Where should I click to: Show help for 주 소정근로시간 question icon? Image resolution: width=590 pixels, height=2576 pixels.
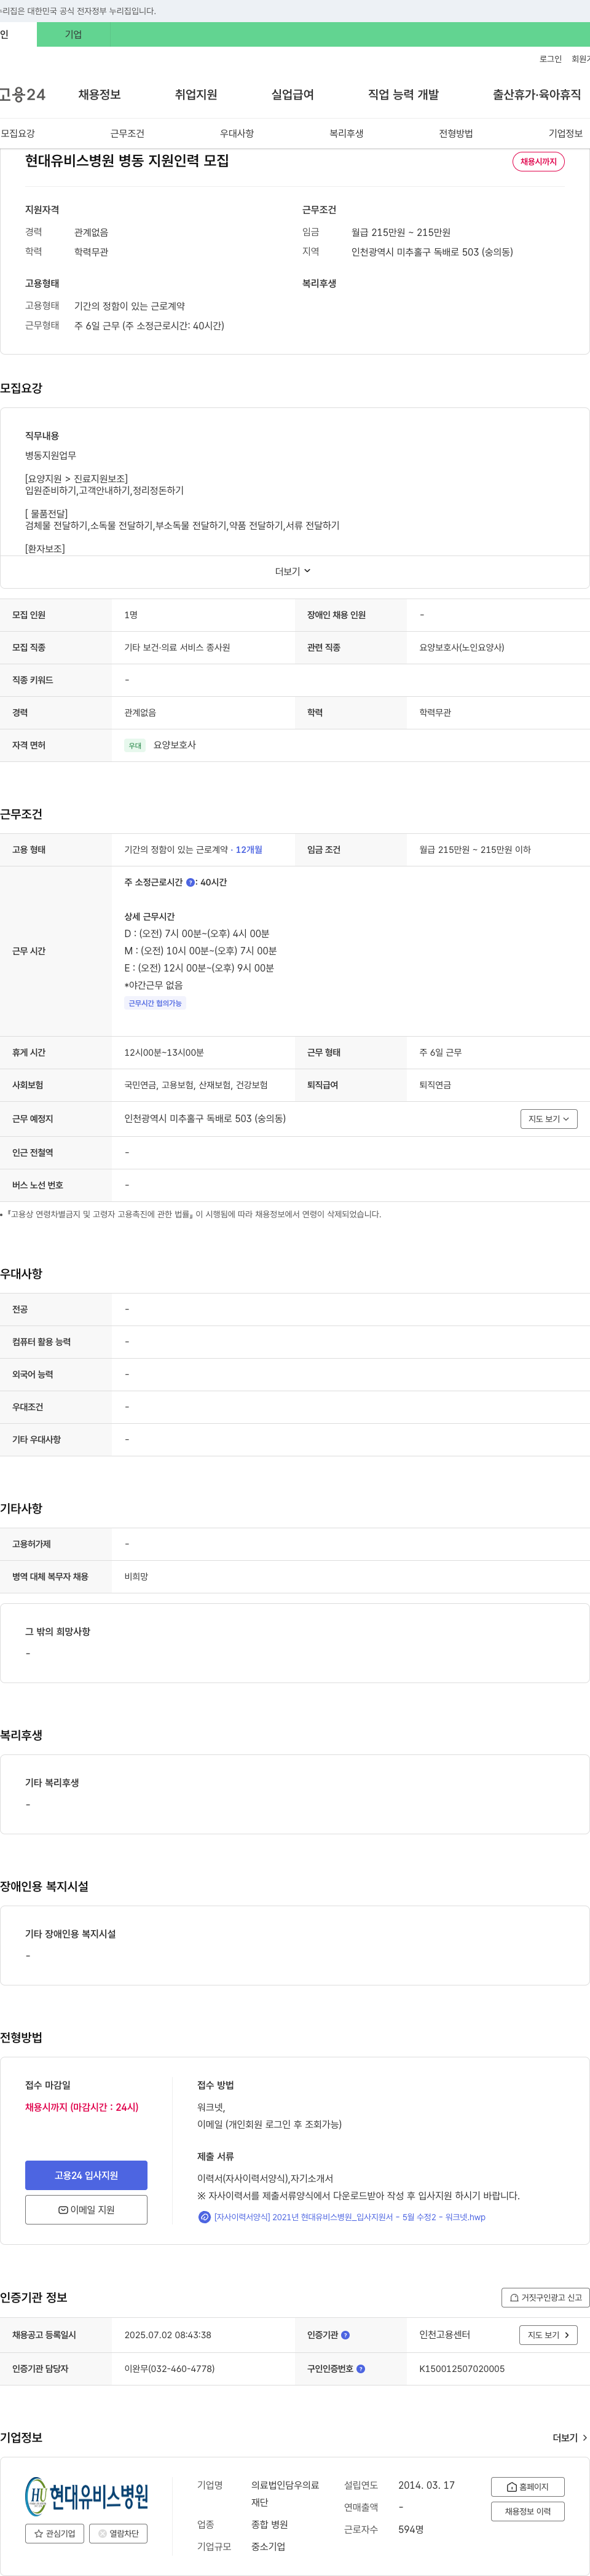pyautogui.click(x=190, y=883)
